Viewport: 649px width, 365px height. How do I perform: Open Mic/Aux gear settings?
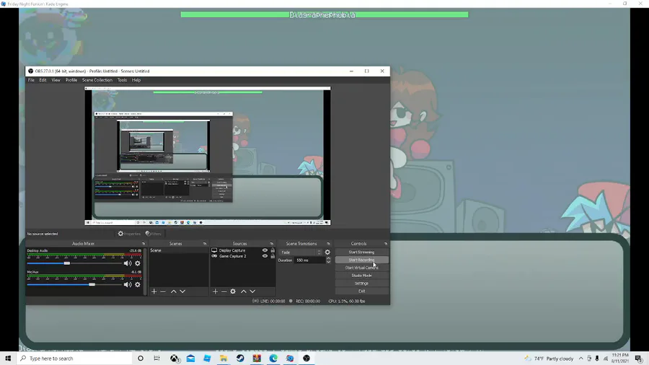(x=138, y=285)
